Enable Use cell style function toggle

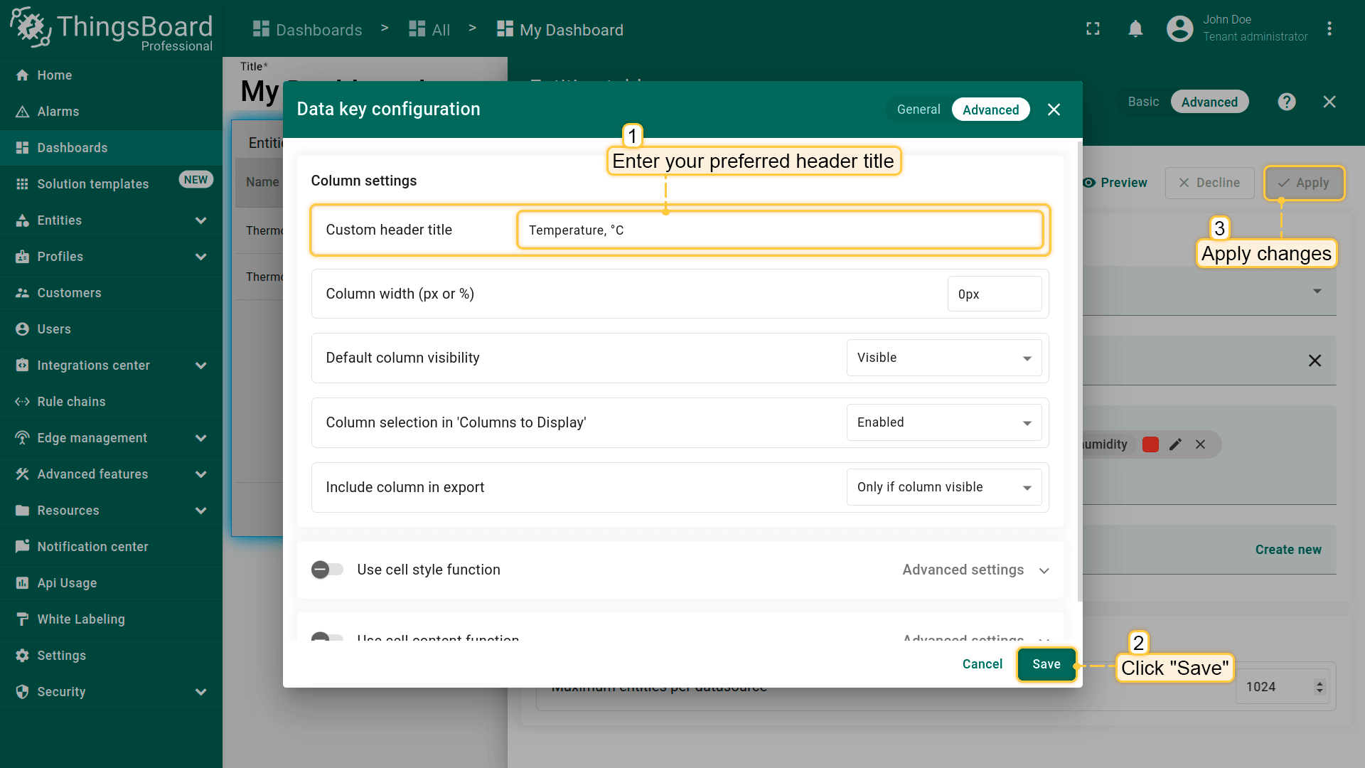[327, 570]
